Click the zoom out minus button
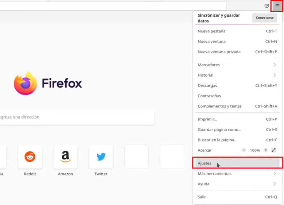This screenshot has height=205, width=284. coord(244,150)
